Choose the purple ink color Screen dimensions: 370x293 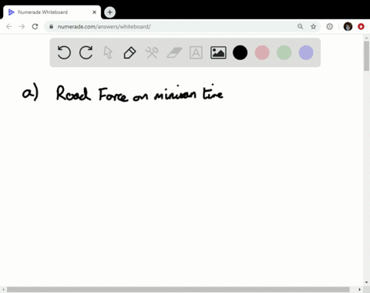[x=306, y=52]
